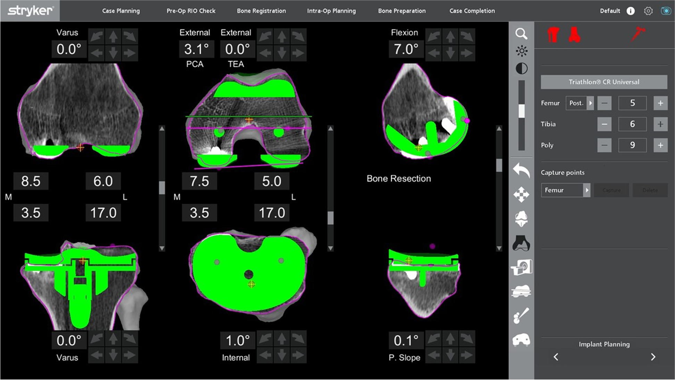Screen dimensions: 675x380
Task: Adjust the vertical contrast slider handle
Action: 522,111
